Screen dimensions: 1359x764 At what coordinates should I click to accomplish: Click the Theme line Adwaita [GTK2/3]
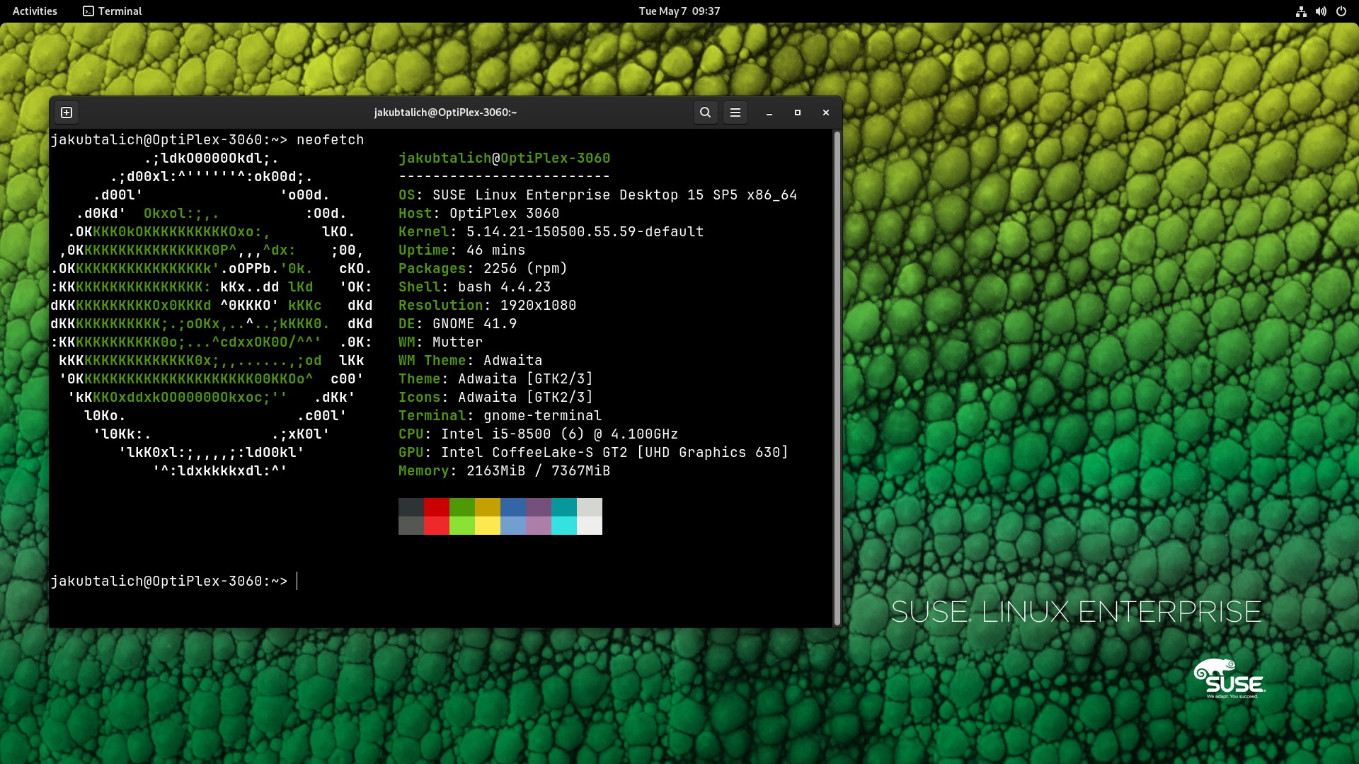[496, 379]
